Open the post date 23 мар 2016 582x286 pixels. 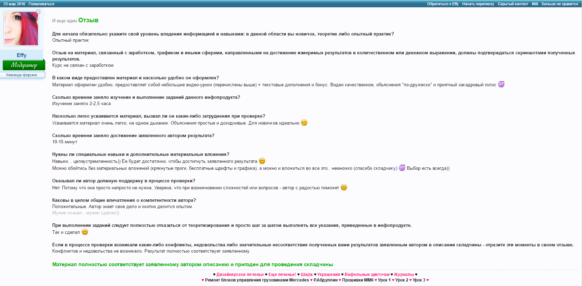(14, 4)
